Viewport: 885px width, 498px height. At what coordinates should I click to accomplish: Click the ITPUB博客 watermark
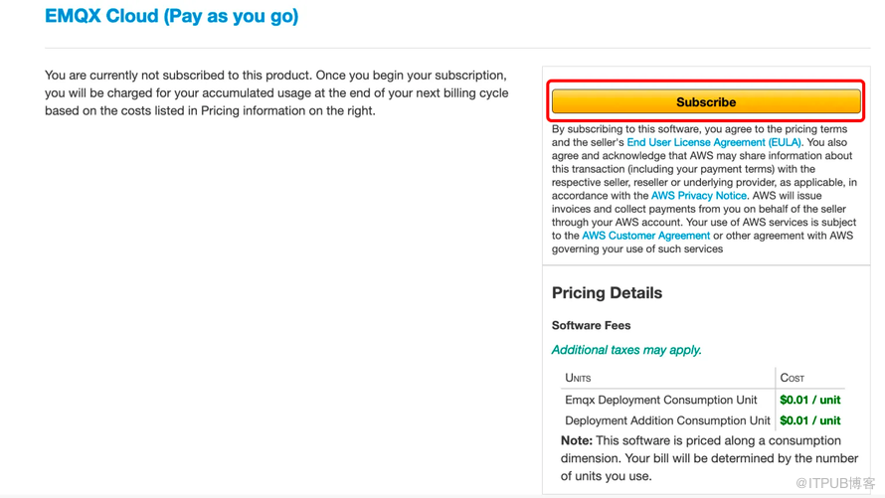pos(835,483)
